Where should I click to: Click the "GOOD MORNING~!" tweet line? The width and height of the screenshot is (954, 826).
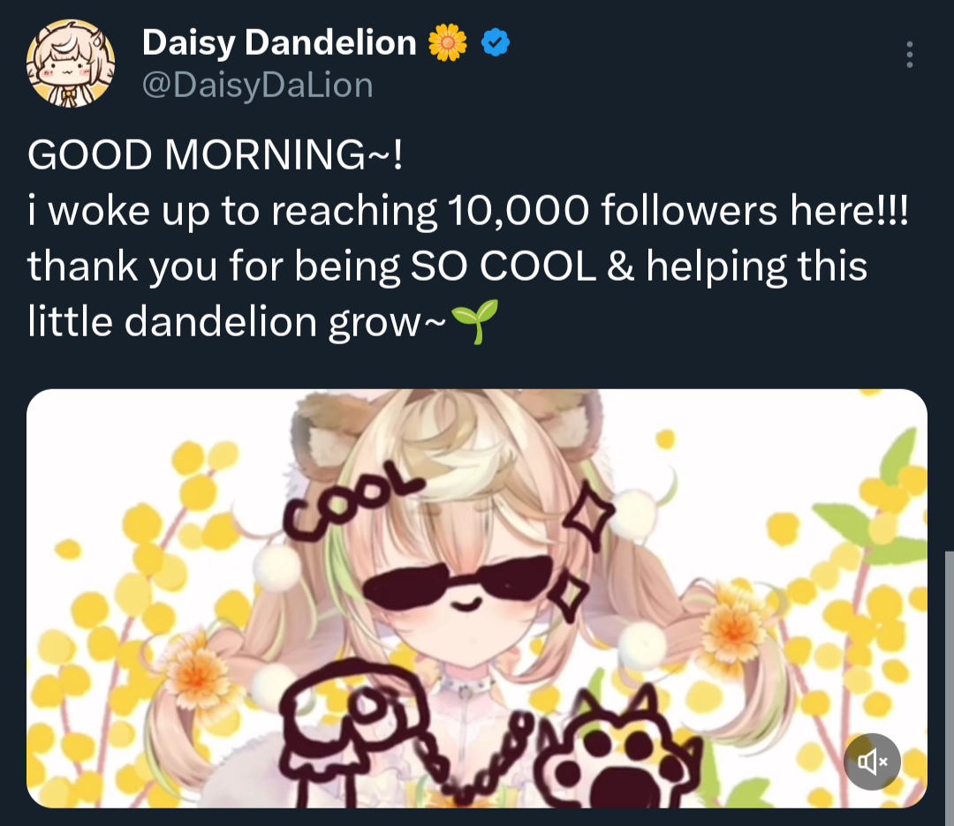tap(215, 155)
